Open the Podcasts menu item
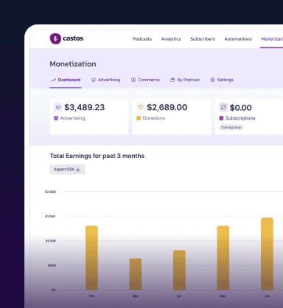The height and width of the screenshot is (308, 283). 142,39
